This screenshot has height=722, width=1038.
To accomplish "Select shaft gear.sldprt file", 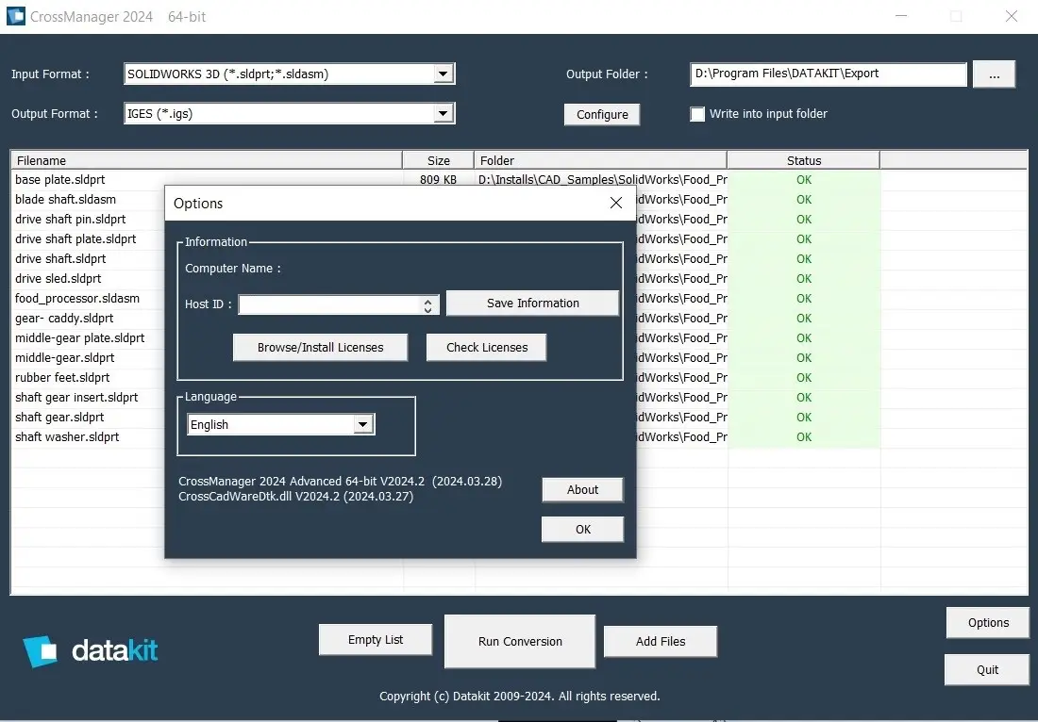I will tap(59, 418).
